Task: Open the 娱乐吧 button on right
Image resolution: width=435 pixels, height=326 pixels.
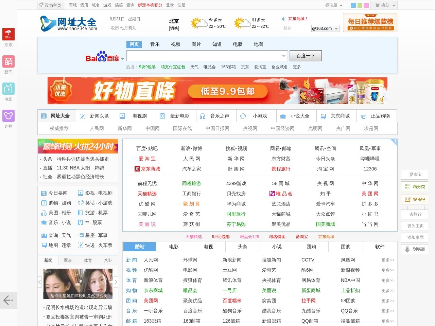Action: tap(415, 199)
